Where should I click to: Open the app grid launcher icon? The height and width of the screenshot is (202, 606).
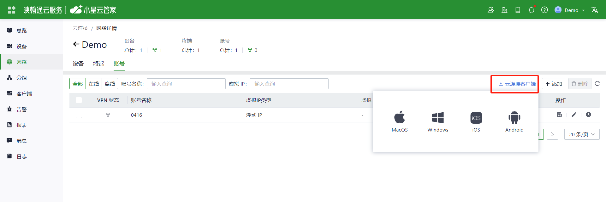11,10
